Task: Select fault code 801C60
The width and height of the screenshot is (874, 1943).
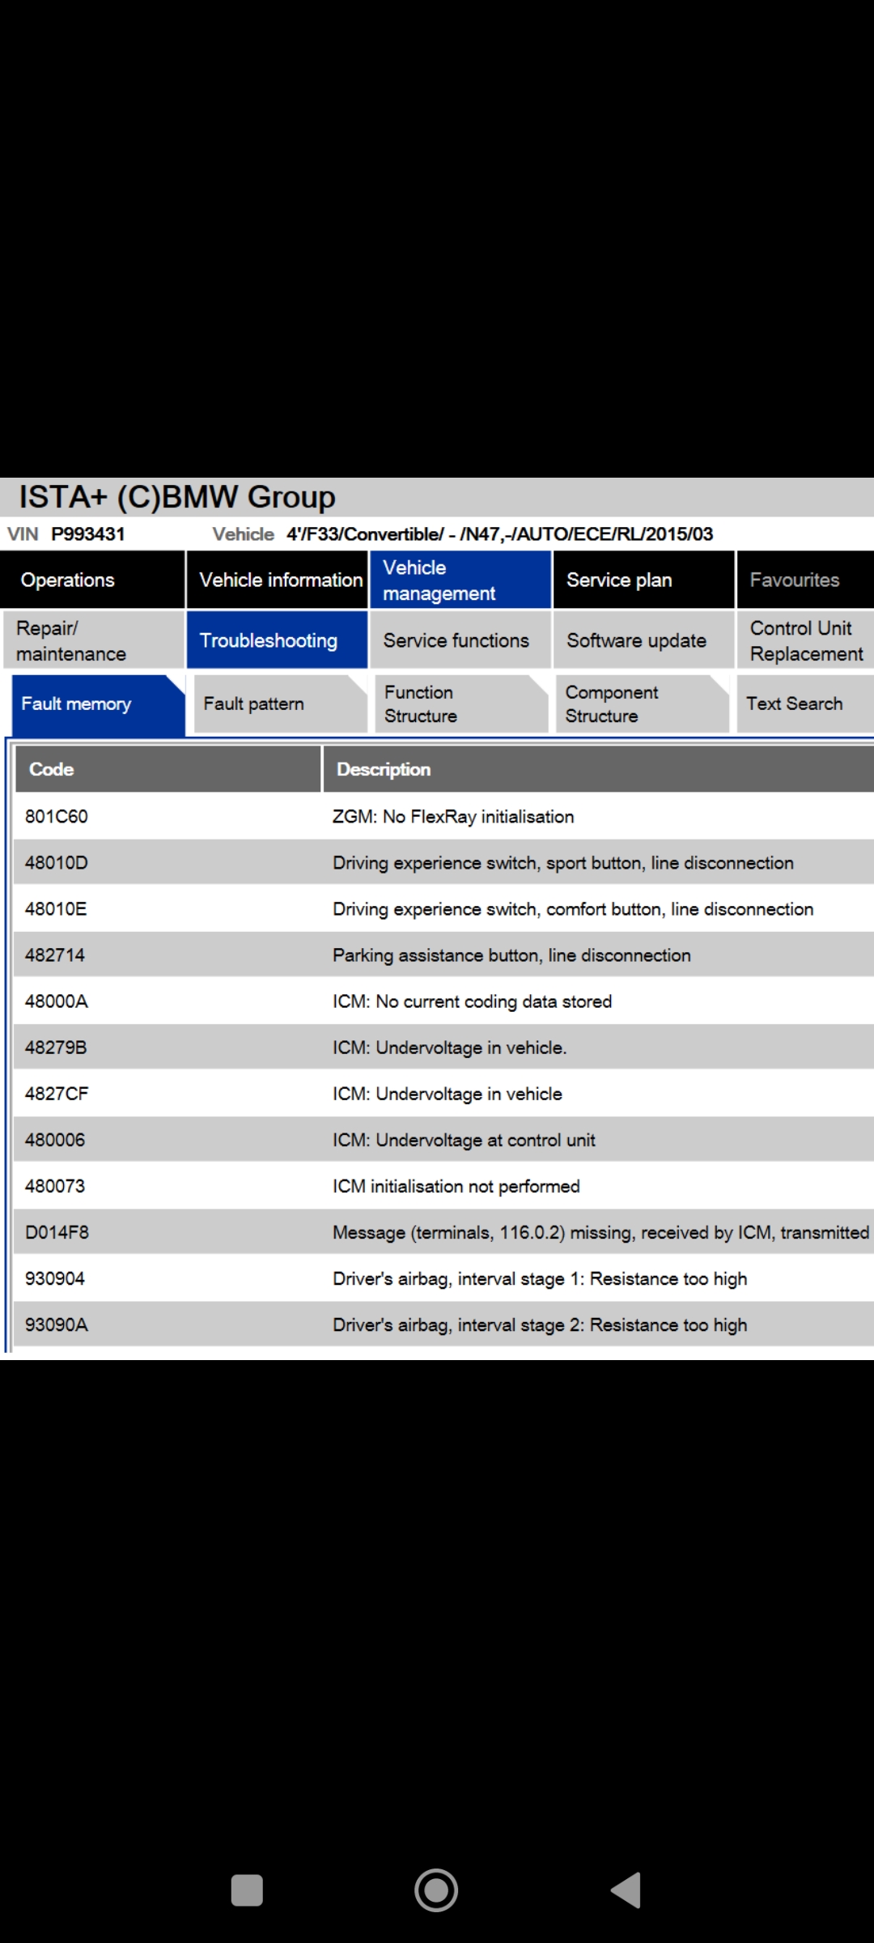Action: 56,816
